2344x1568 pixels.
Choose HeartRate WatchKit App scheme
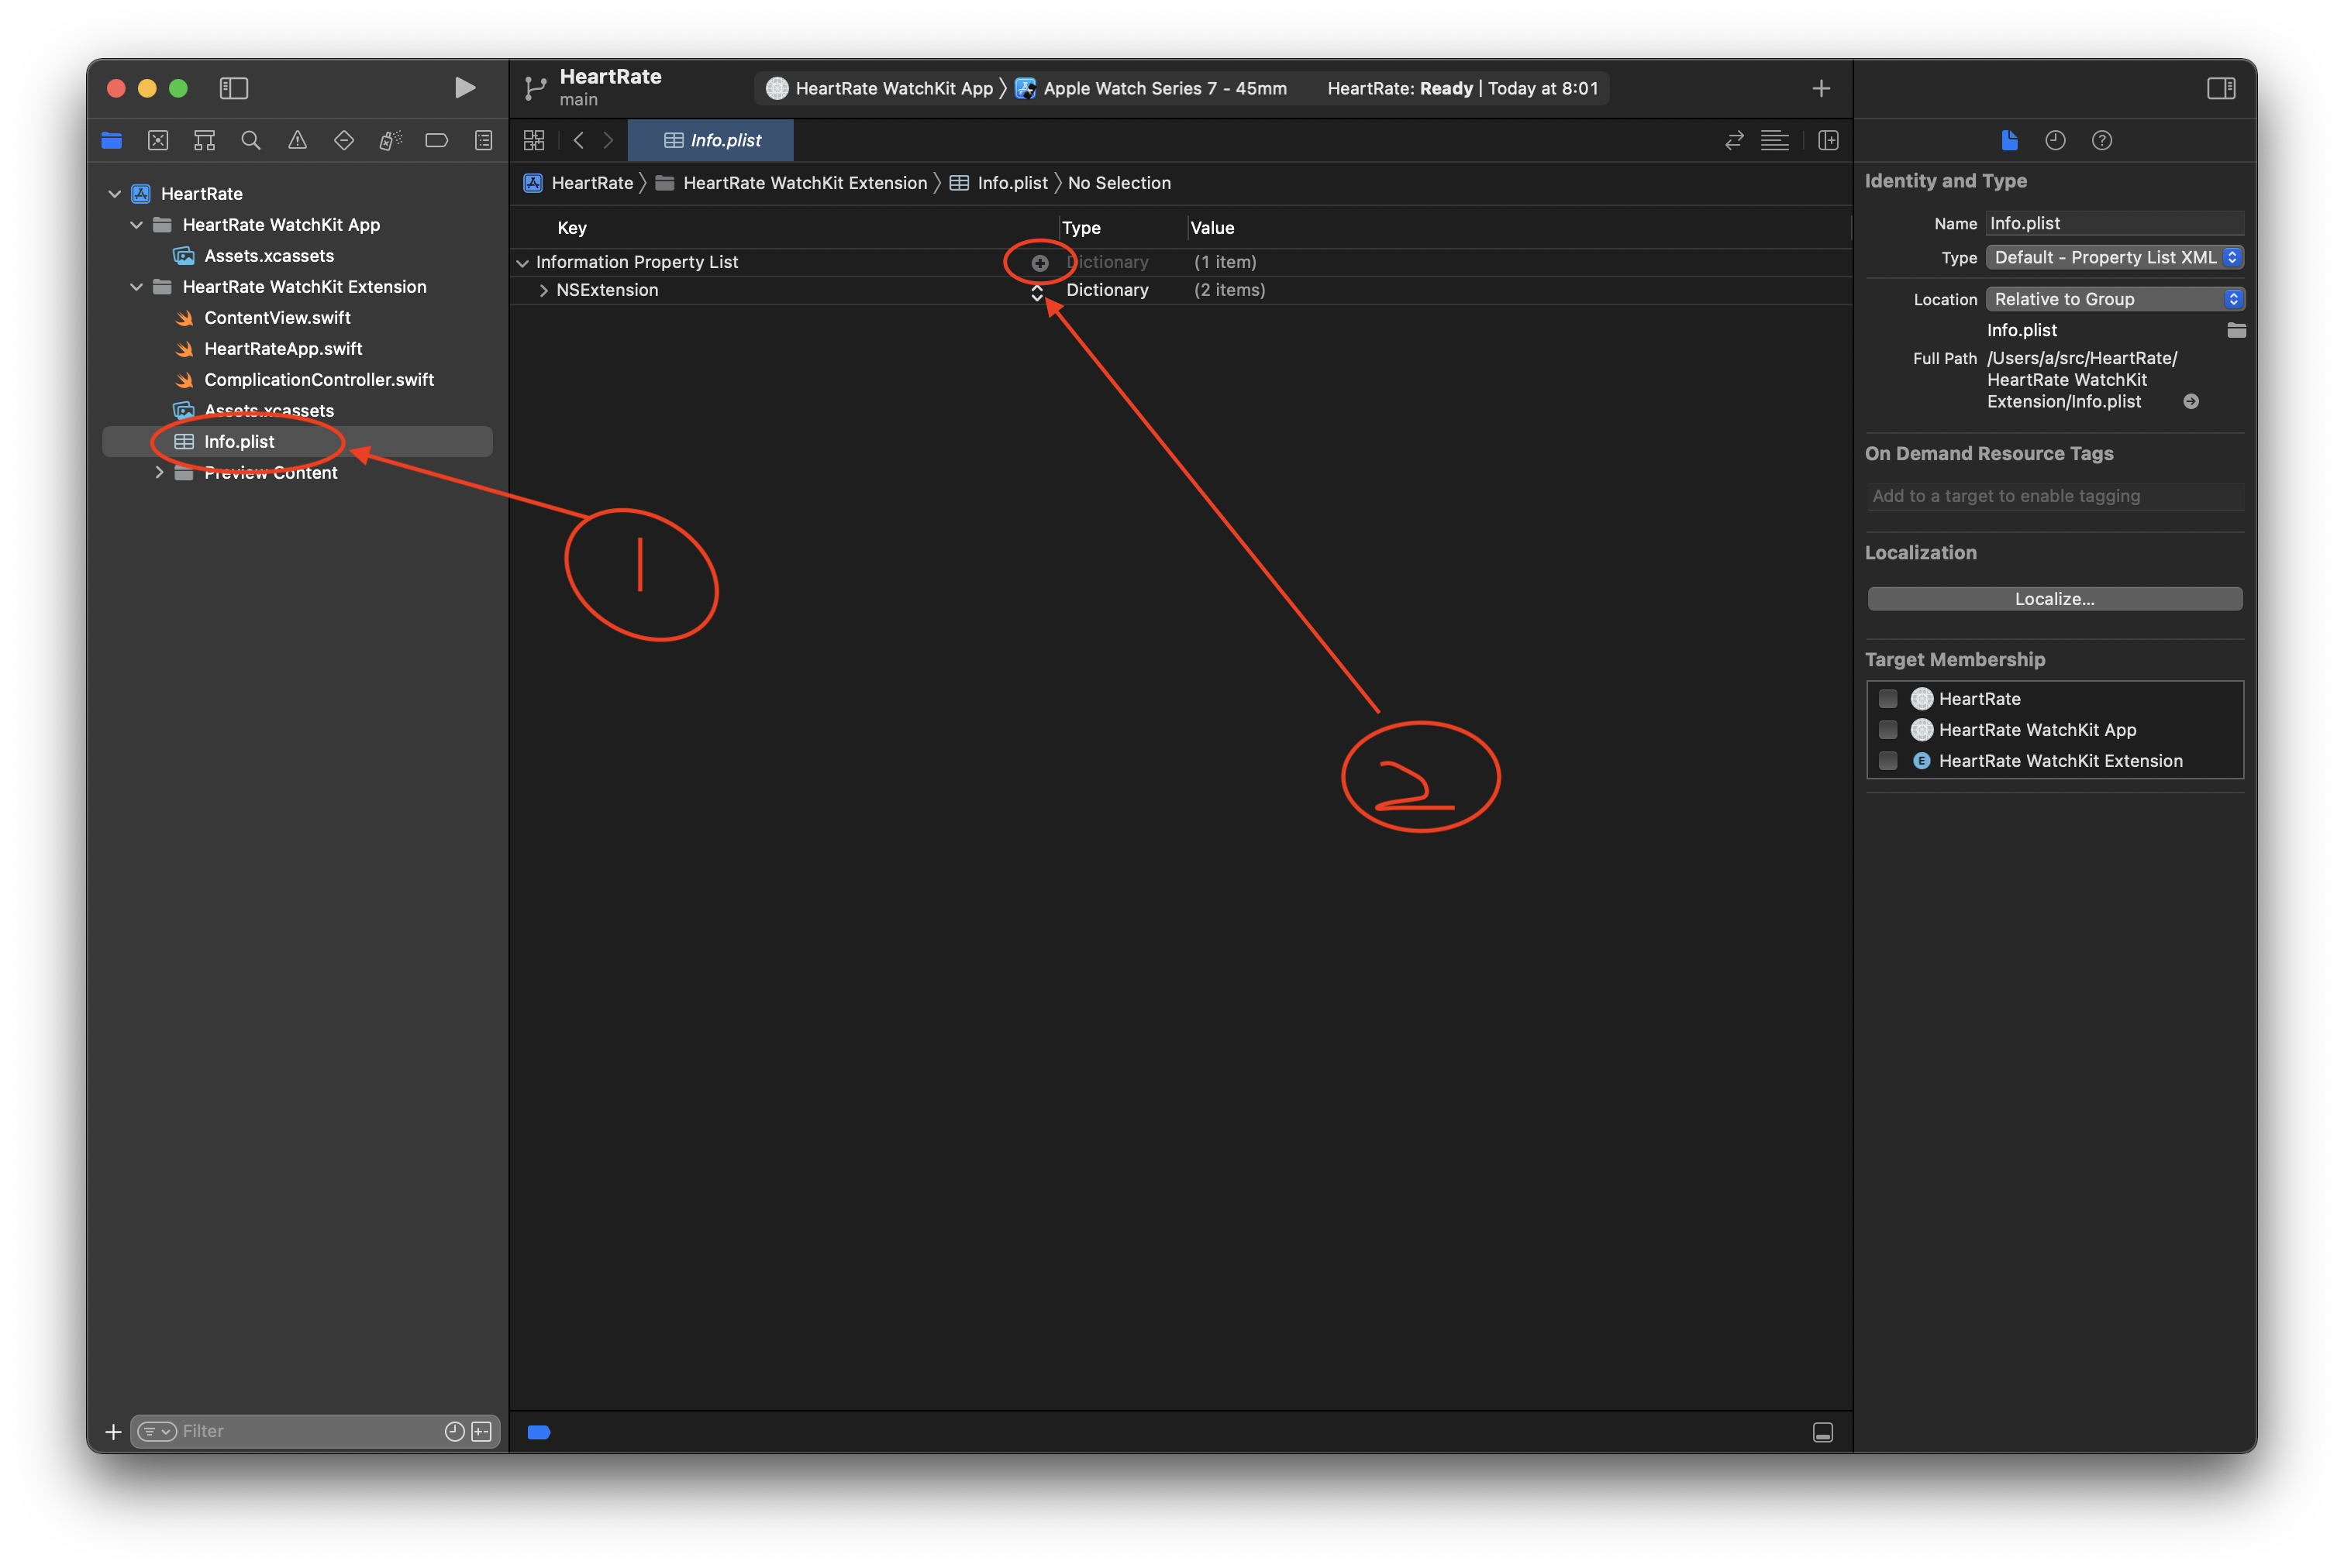[881, 89]
